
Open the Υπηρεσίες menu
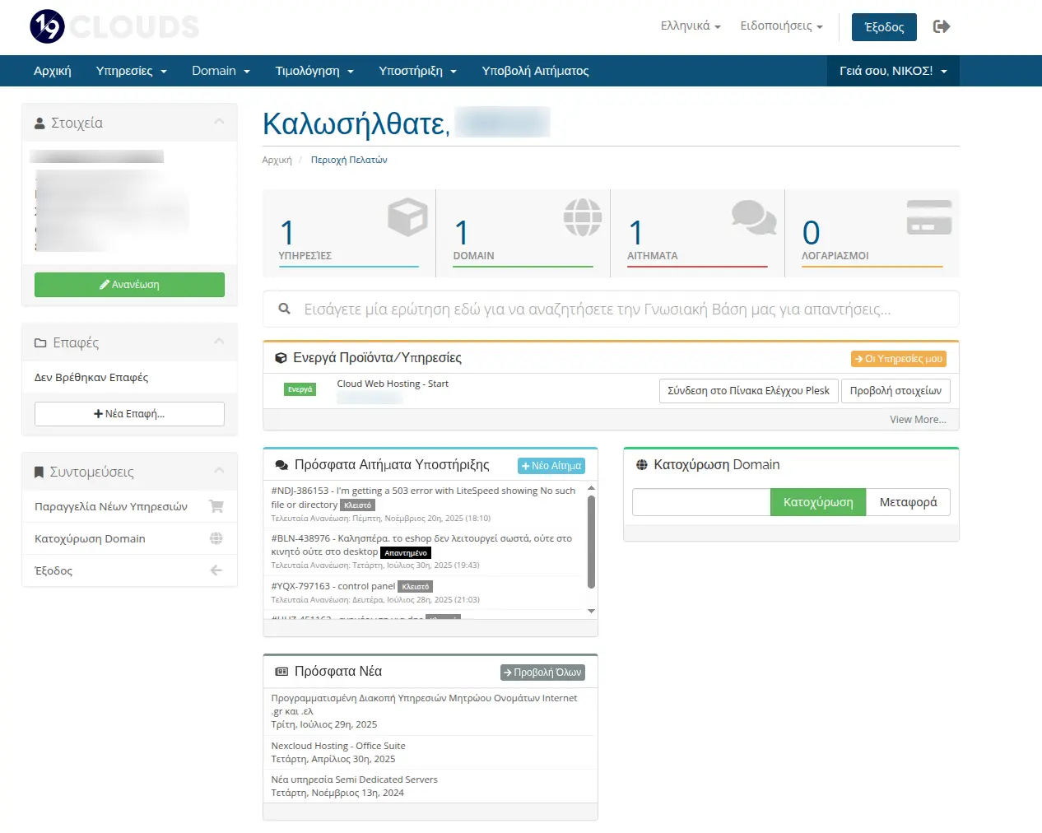pos(131,71)
